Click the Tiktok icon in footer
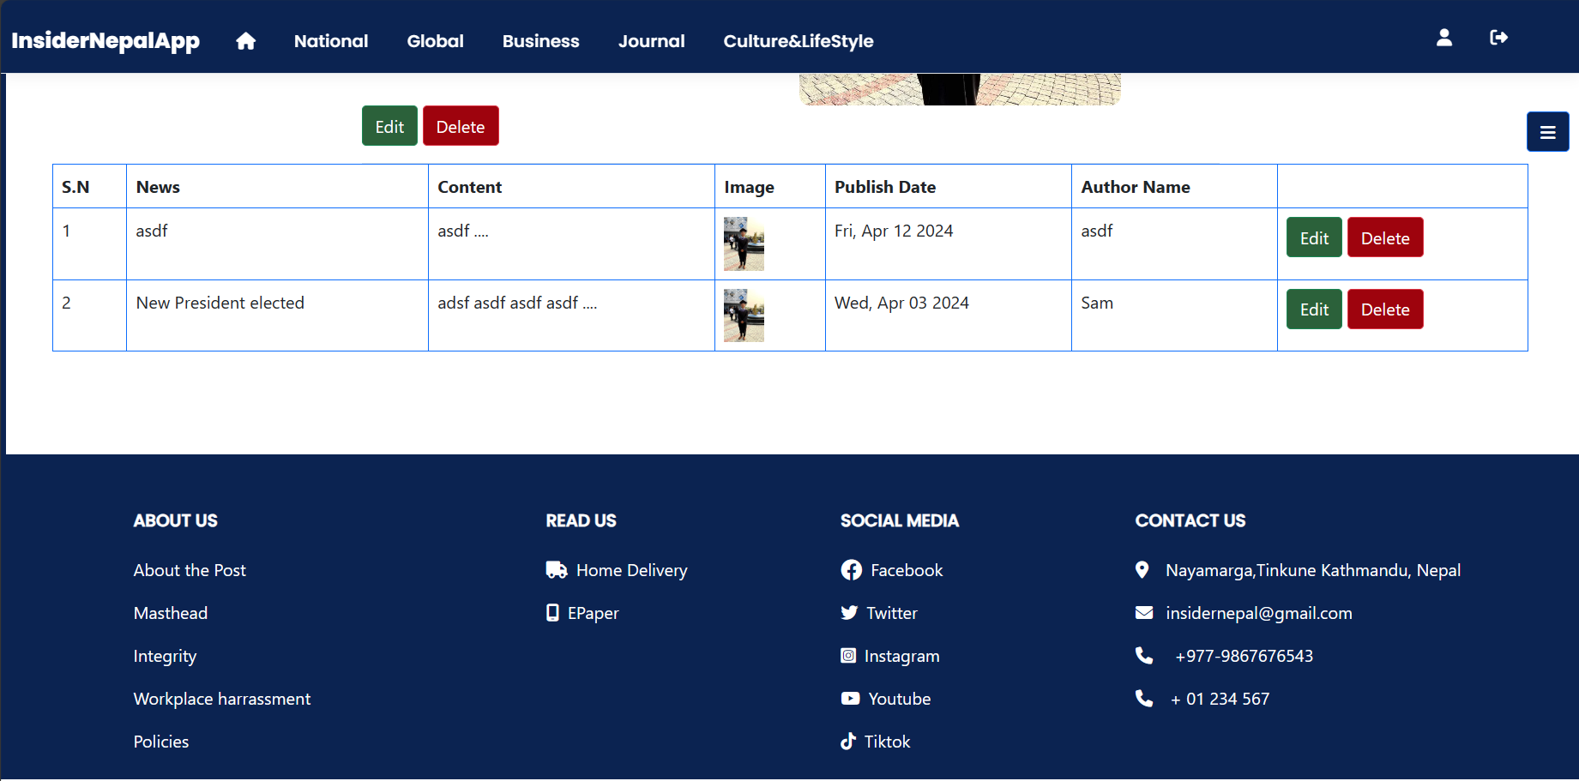 [x=848, y=742]
